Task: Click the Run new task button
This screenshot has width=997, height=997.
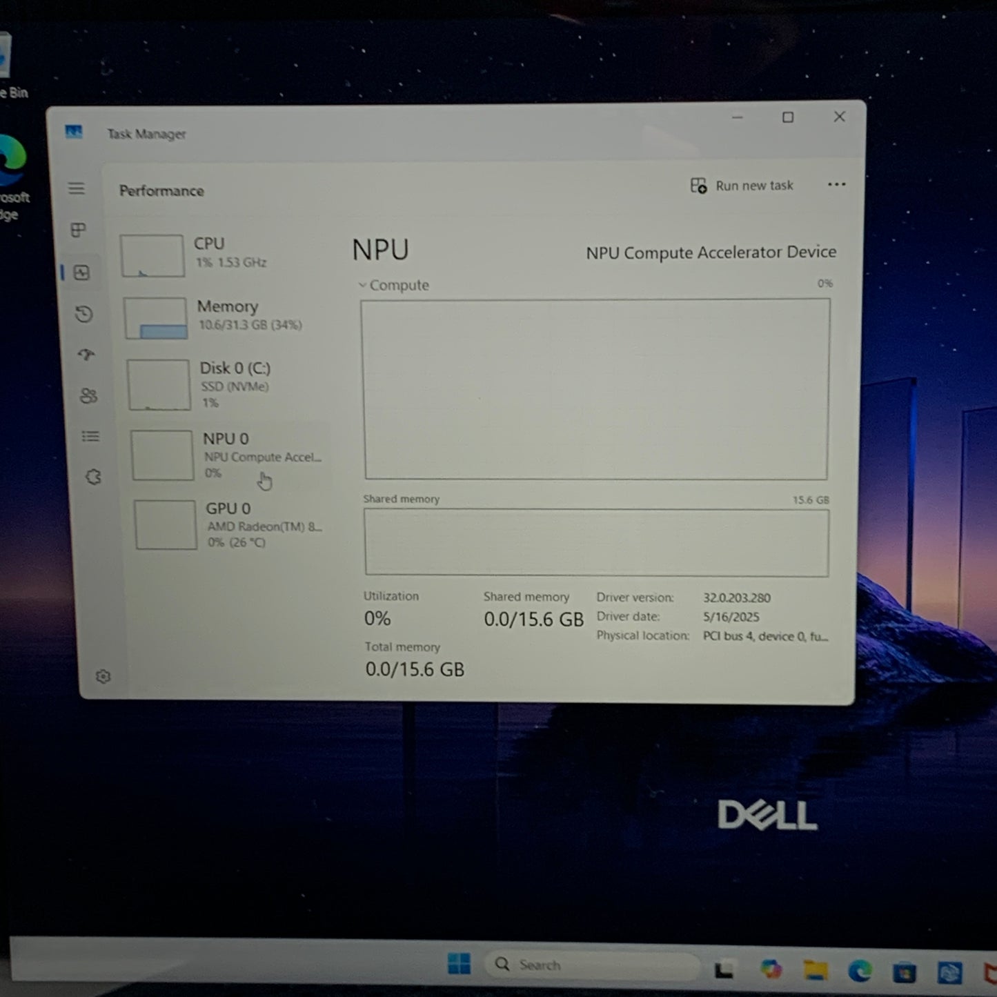Action: 742,185
